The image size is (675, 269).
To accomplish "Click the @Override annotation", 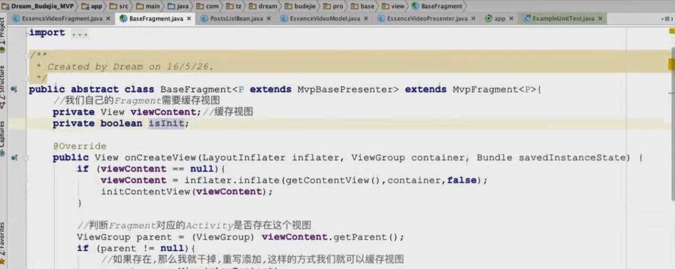I will point(80,146).
